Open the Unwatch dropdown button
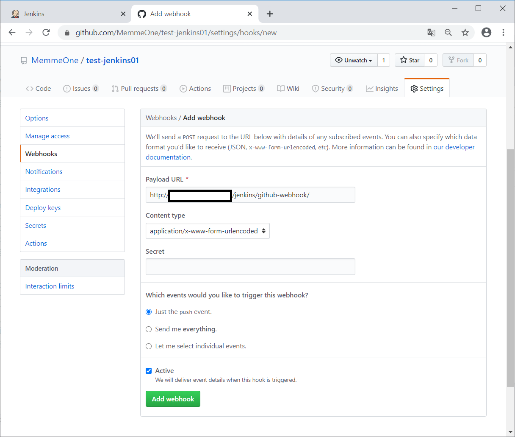This screenshot has height=437, width=515. click(x=354, y=60)
